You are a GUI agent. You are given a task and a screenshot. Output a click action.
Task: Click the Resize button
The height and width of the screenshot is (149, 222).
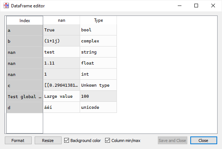tap(48, 141)
